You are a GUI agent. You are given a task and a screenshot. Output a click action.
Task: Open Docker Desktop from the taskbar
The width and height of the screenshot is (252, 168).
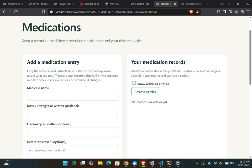pos(135,163)
